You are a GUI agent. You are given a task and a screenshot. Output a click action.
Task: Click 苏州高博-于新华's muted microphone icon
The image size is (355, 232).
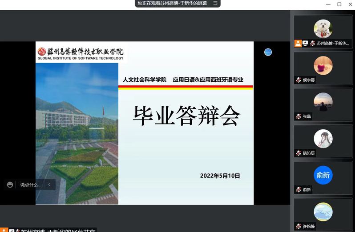312,44
